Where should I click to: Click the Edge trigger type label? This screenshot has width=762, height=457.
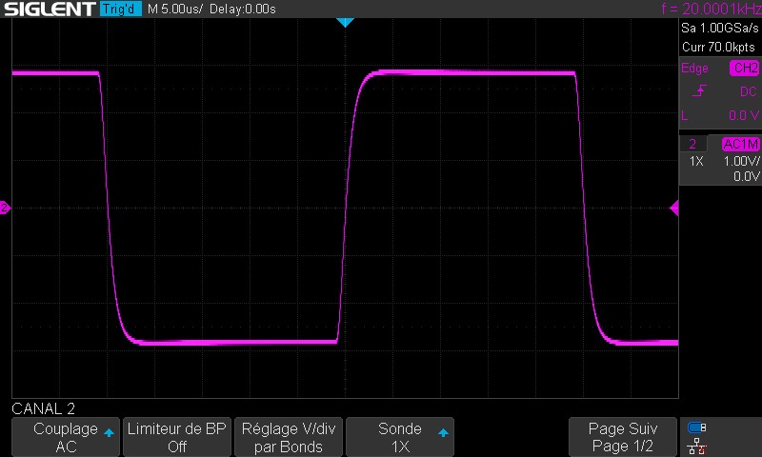[694, 68]
